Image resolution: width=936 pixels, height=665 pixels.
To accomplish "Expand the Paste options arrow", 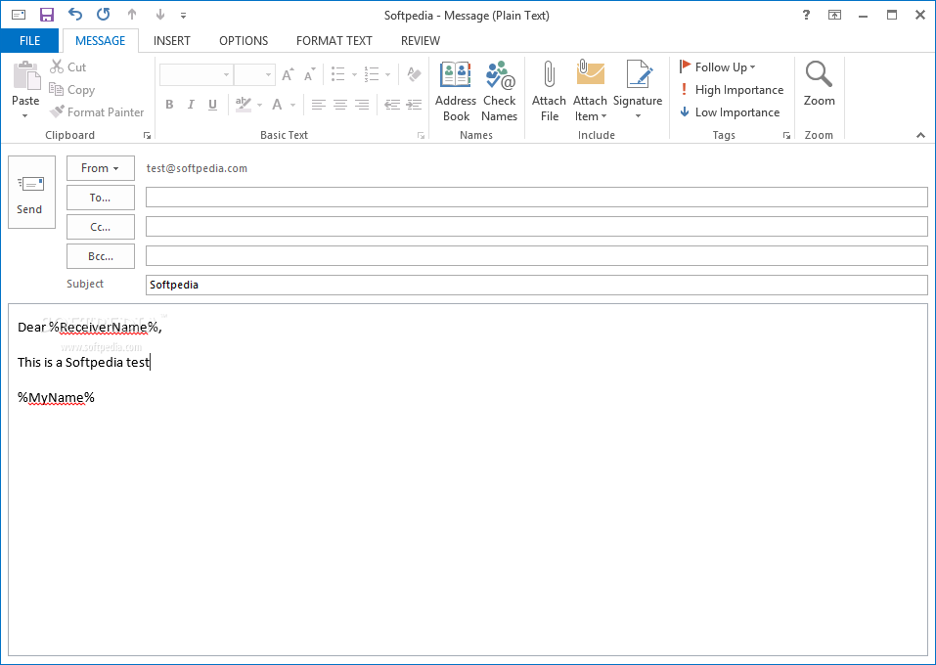I will [x=25, y=115].
